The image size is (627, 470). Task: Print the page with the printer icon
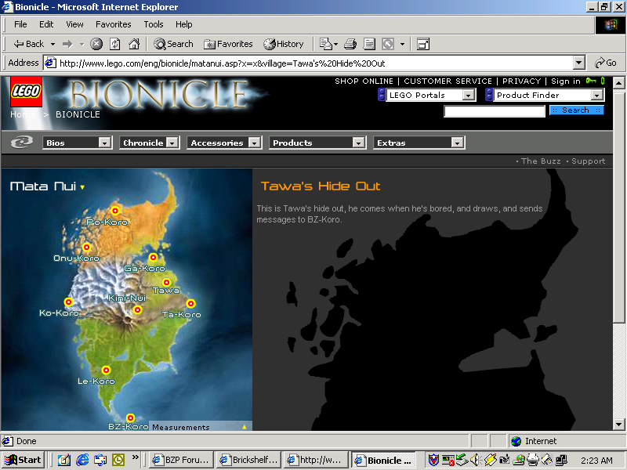click(350, 44)
